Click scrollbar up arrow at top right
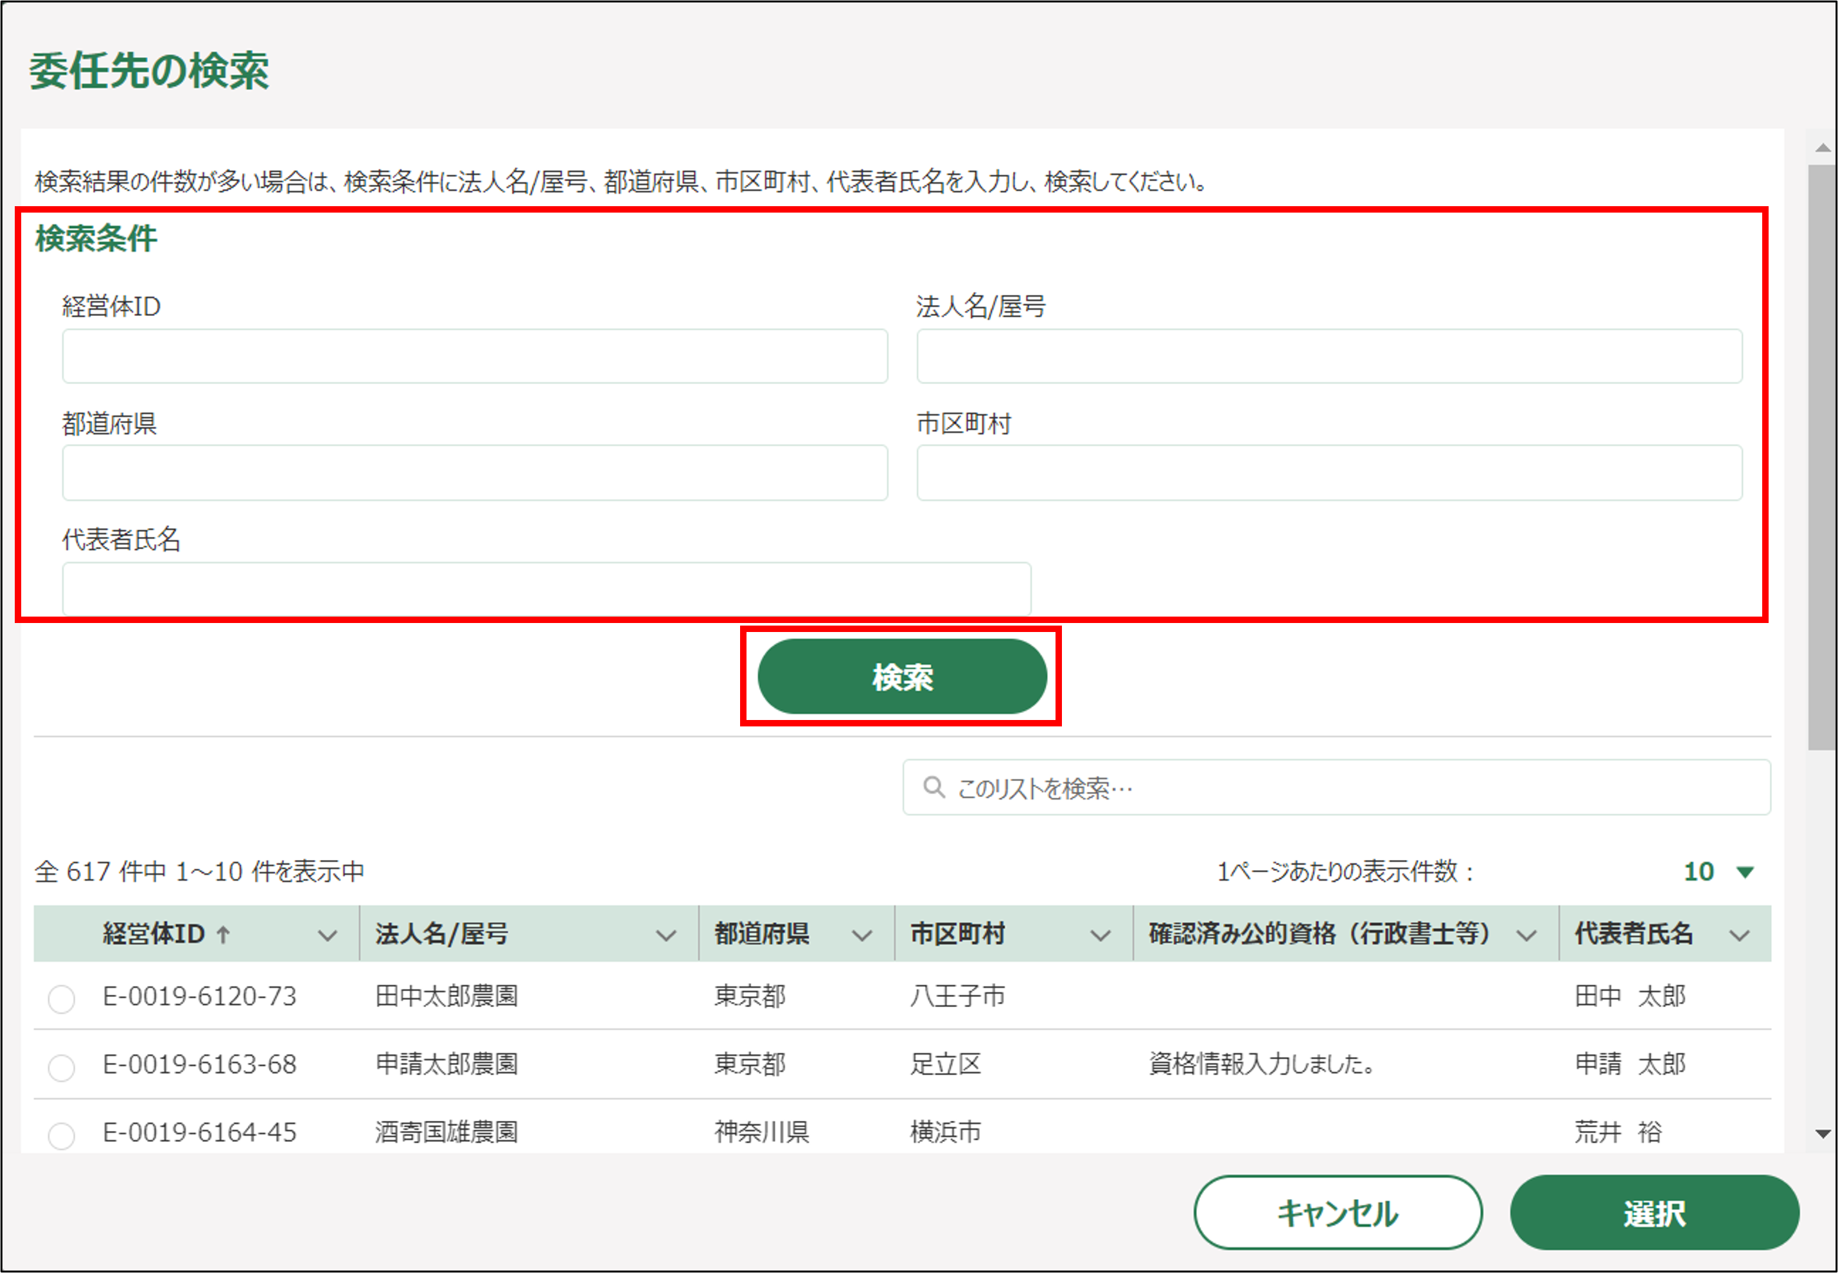Viewport: 1838px width, 1273px height. tap(1822, 148)
